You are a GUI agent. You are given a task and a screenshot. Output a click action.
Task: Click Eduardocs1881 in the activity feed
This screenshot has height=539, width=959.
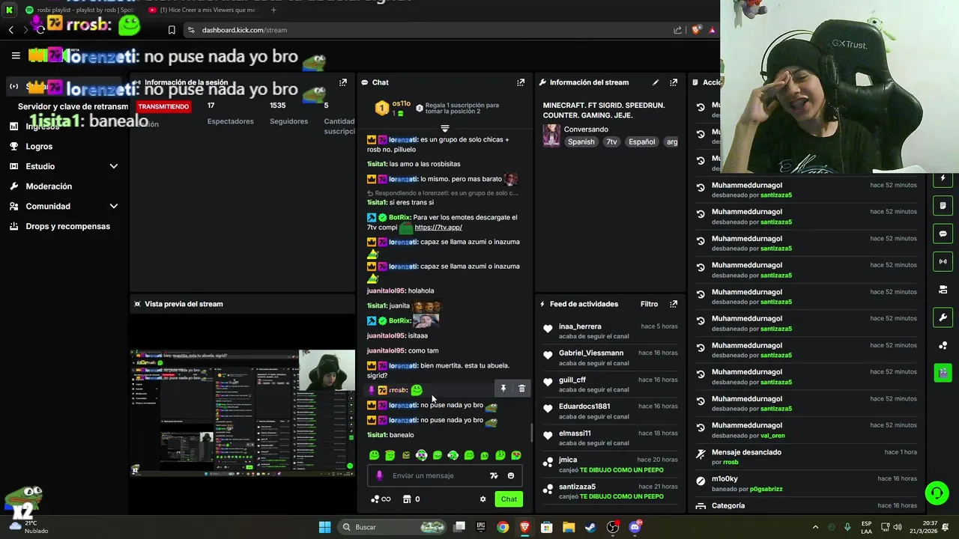pyautogui.click(x=584, y=406)
